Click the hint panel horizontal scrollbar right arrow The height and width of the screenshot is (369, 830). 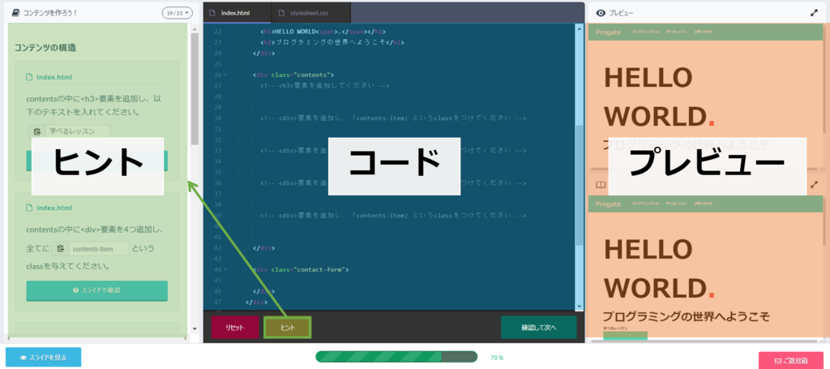[186, 337]
